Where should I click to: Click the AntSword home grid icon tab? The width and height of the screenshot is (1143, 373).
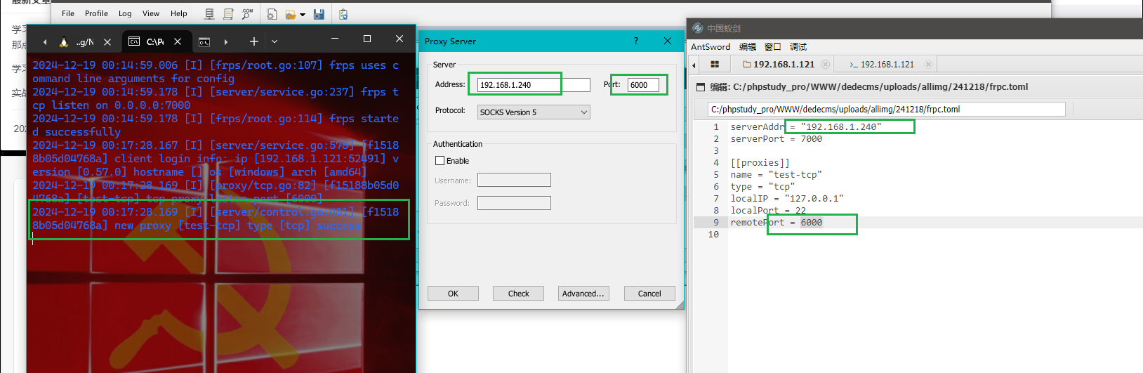coord(715,64)
